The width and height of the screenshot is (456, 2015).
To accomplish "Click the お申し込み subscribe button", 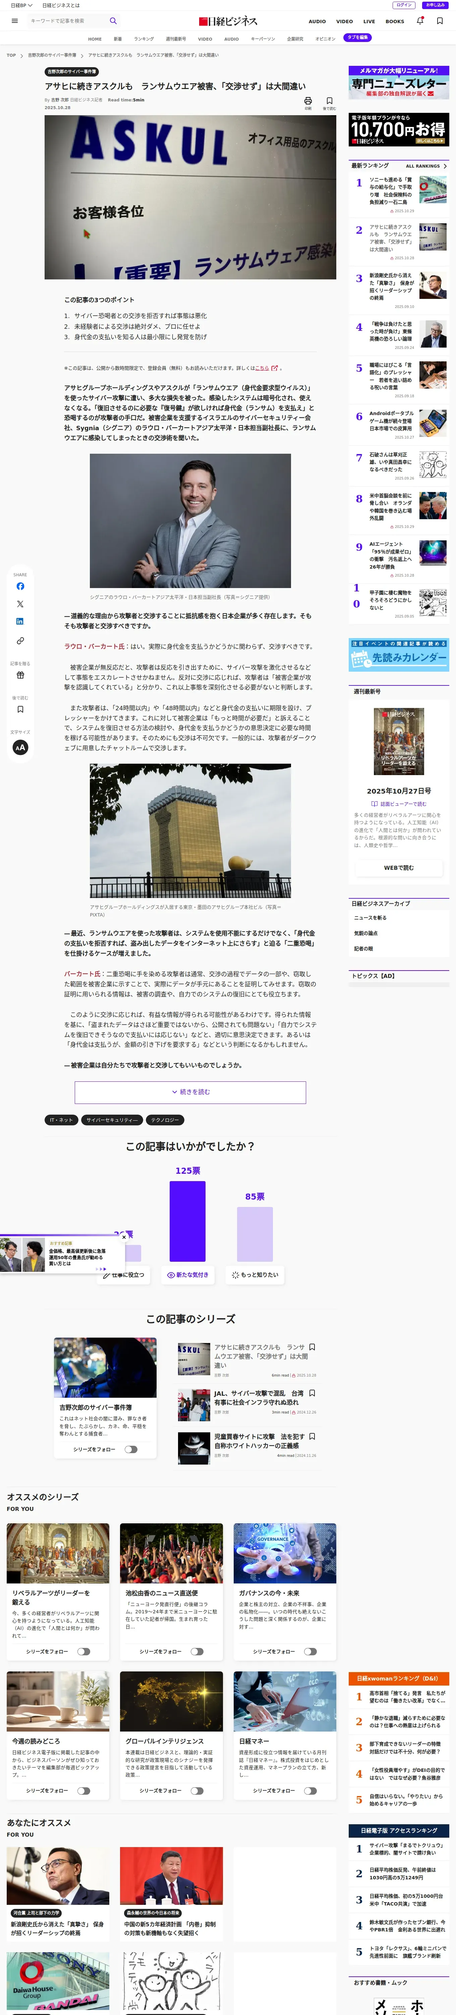I will tap(435, 5).
